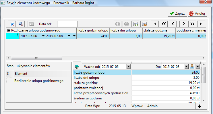Select the 3,00 cell under liczba dni urlopu

coord(126,36)
